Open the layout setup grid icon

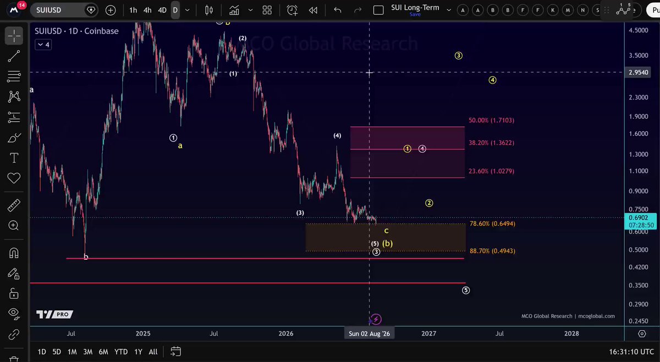[267, 10]
